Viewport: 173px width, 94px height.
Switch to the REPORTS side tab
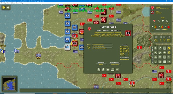(x=152, y=60)
